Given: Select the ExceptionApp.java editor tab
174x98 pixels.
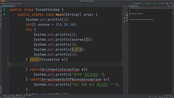Looking at the screenshot, I should [9, 6].
